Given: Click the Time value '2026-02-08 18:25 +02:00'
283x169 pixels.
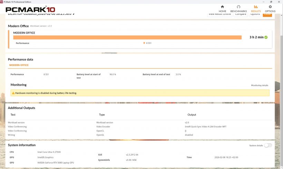Looking at the screenshot, I should tap(226, 158).
